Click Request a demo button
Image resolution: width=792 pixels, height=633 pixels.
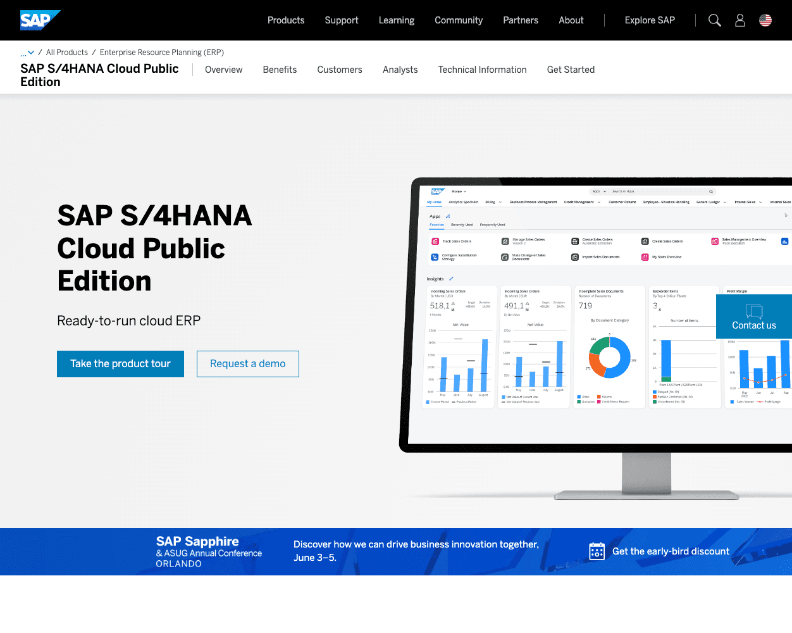248,364
